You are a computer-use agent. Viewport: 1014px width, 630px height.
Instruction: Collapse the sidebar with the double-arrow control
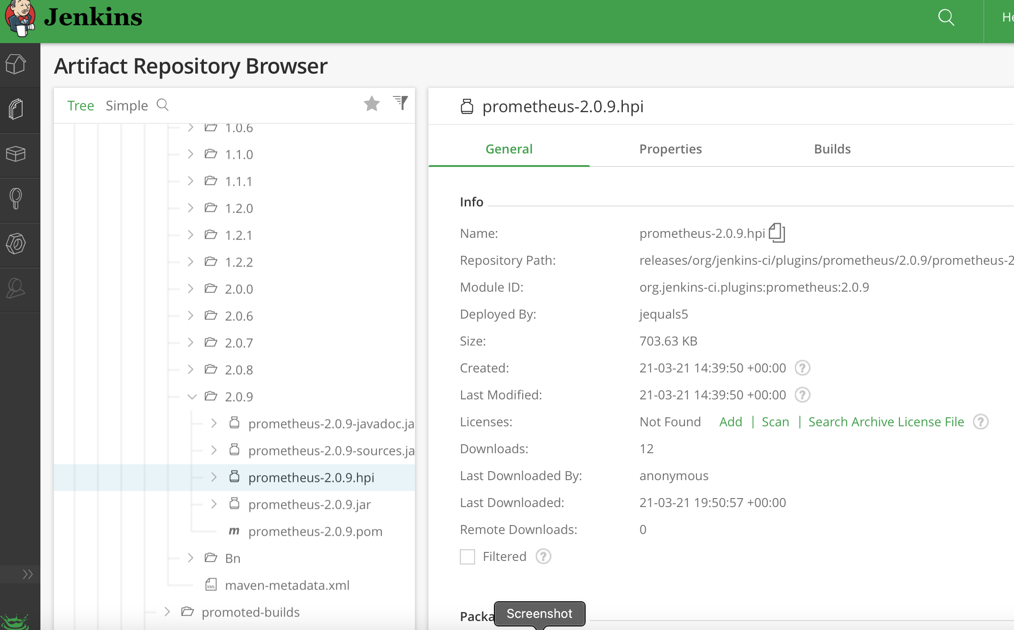(28, 574)
